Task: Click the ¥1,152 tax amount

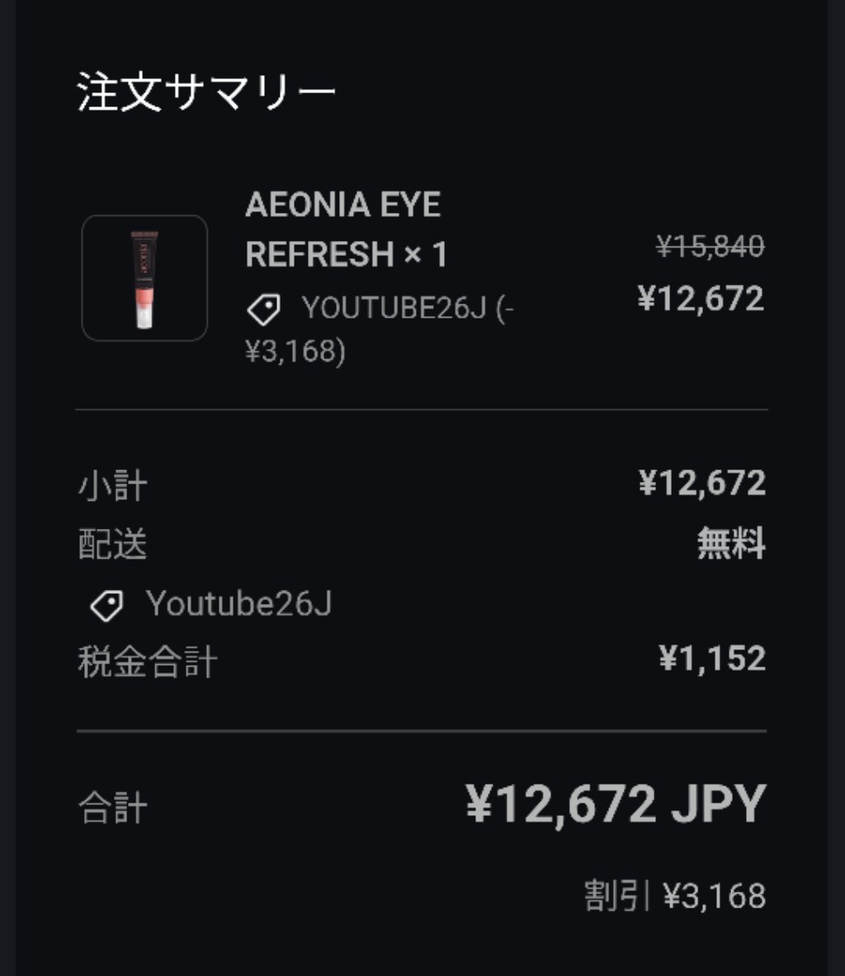Action: pos(712,658)
